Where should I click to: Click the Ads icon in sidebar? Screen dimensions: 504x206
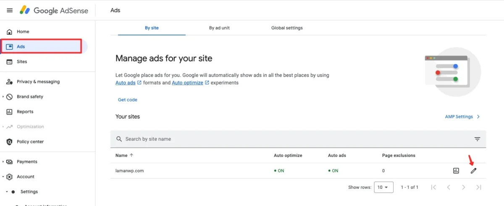9,47
